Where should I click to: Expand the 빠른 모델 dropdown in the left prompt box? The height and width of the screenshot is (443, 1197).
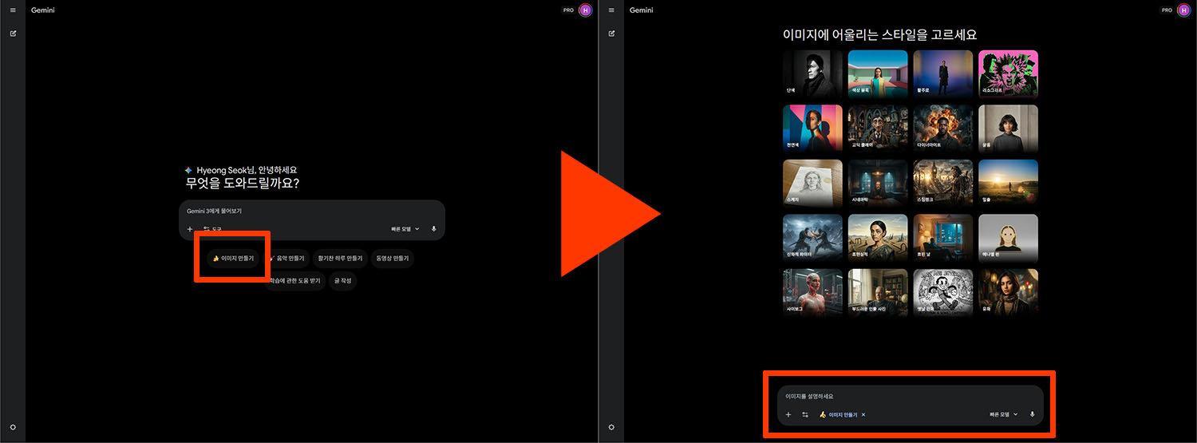(x=405, y=229)
